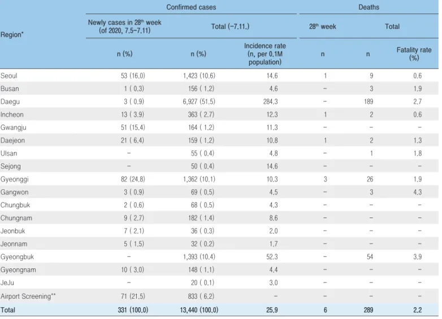This screenshot has width=442, height=319.
Task: Click the 'Gyeongbuk' region label
Action: coord(17,256)
